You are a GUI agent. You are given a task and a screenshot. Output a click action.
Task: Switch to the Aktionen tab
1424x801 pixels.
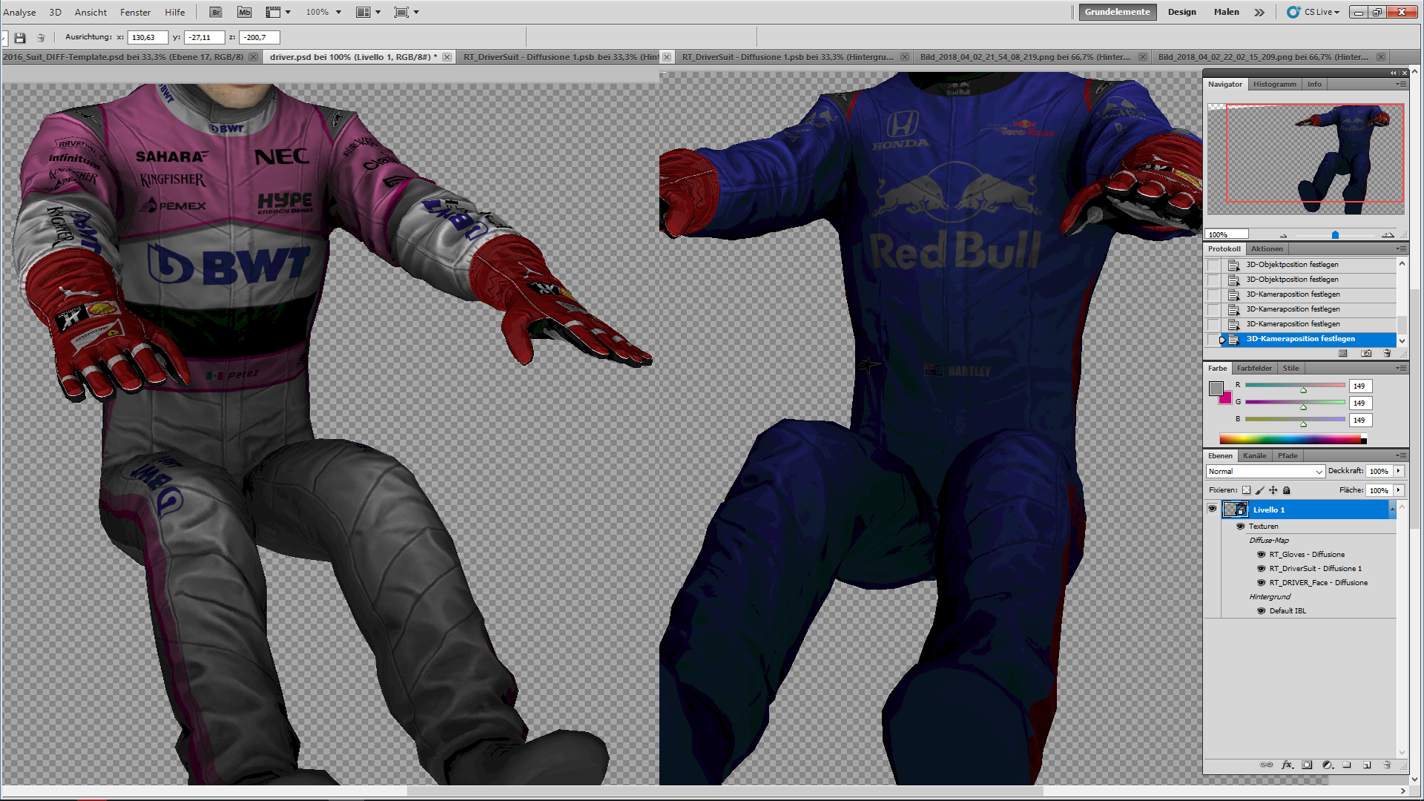click(x=1267, y=249)
